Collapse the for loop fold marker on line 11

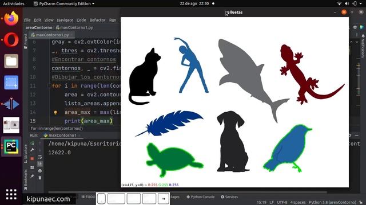(49, 86)
